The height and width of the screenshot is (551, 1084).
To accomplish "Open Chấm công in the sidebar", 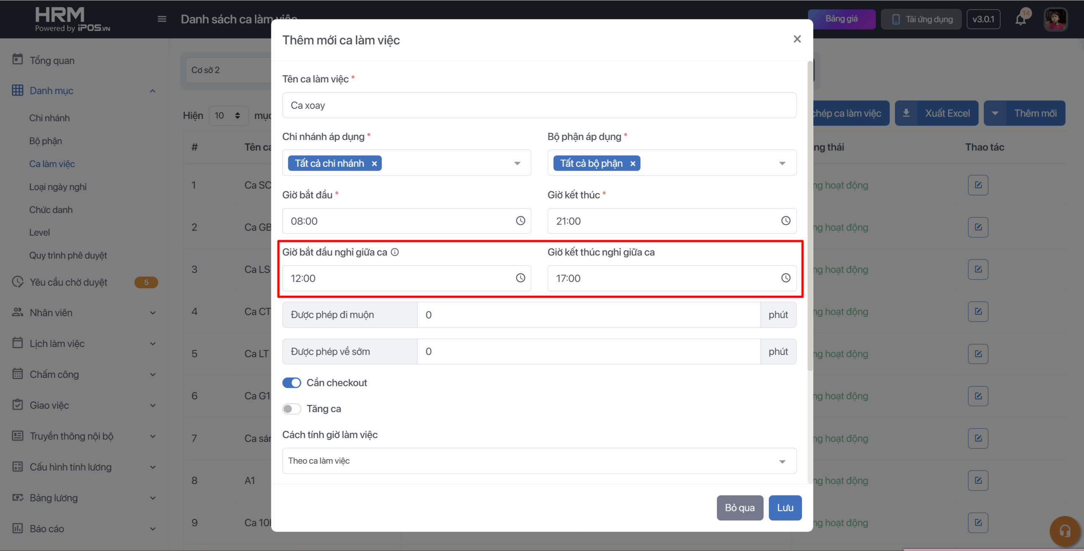I will tap(54, 374).
